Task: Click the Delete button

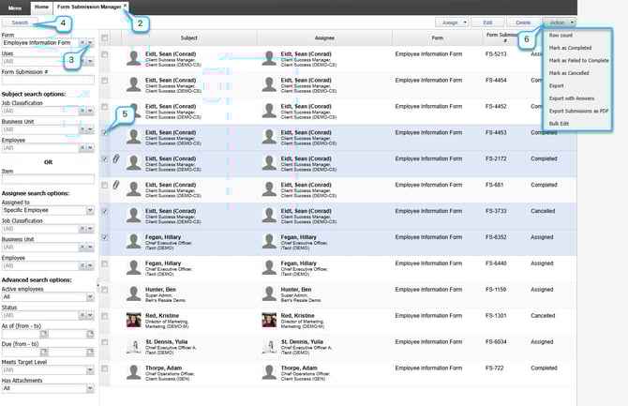Action: [x=523, y=23]
